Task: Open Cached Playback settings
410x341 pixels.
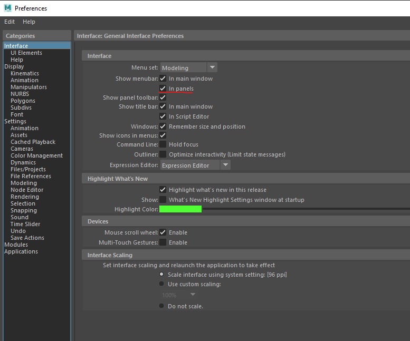Action: [33, 142]
